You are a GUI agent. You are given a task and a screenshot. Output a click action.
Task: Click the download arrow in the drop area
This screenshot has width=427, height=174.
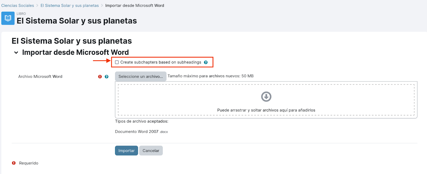tap(266, 97)
